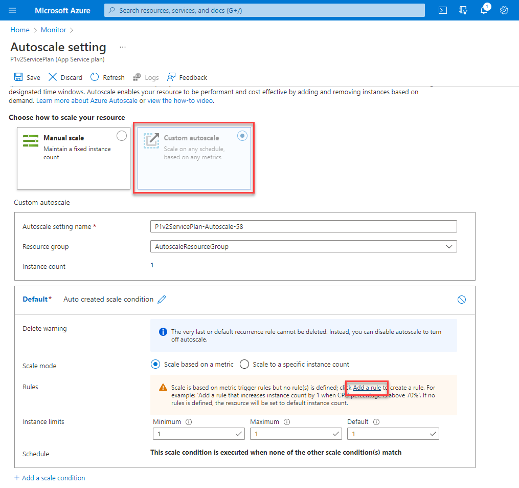Click the info icon next to Maximum
519x488 pixels.
pos(286,422)
